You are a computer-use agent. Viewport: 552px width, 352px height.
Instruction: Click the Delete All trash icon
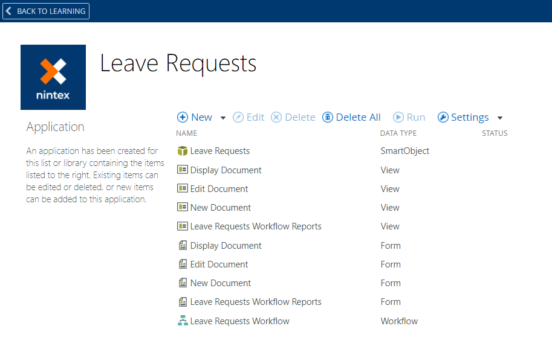(328, 117)
